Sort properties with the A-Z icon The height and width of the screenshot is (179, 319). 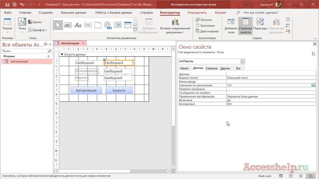point(314,54)
